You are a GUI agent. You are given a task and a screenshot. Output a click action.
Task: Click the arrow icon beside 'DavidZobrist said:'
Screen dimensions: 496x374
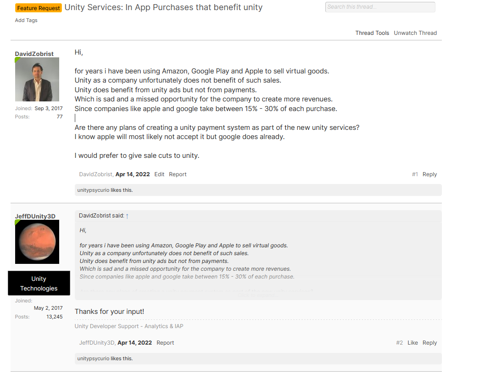(x=127, y=216)
